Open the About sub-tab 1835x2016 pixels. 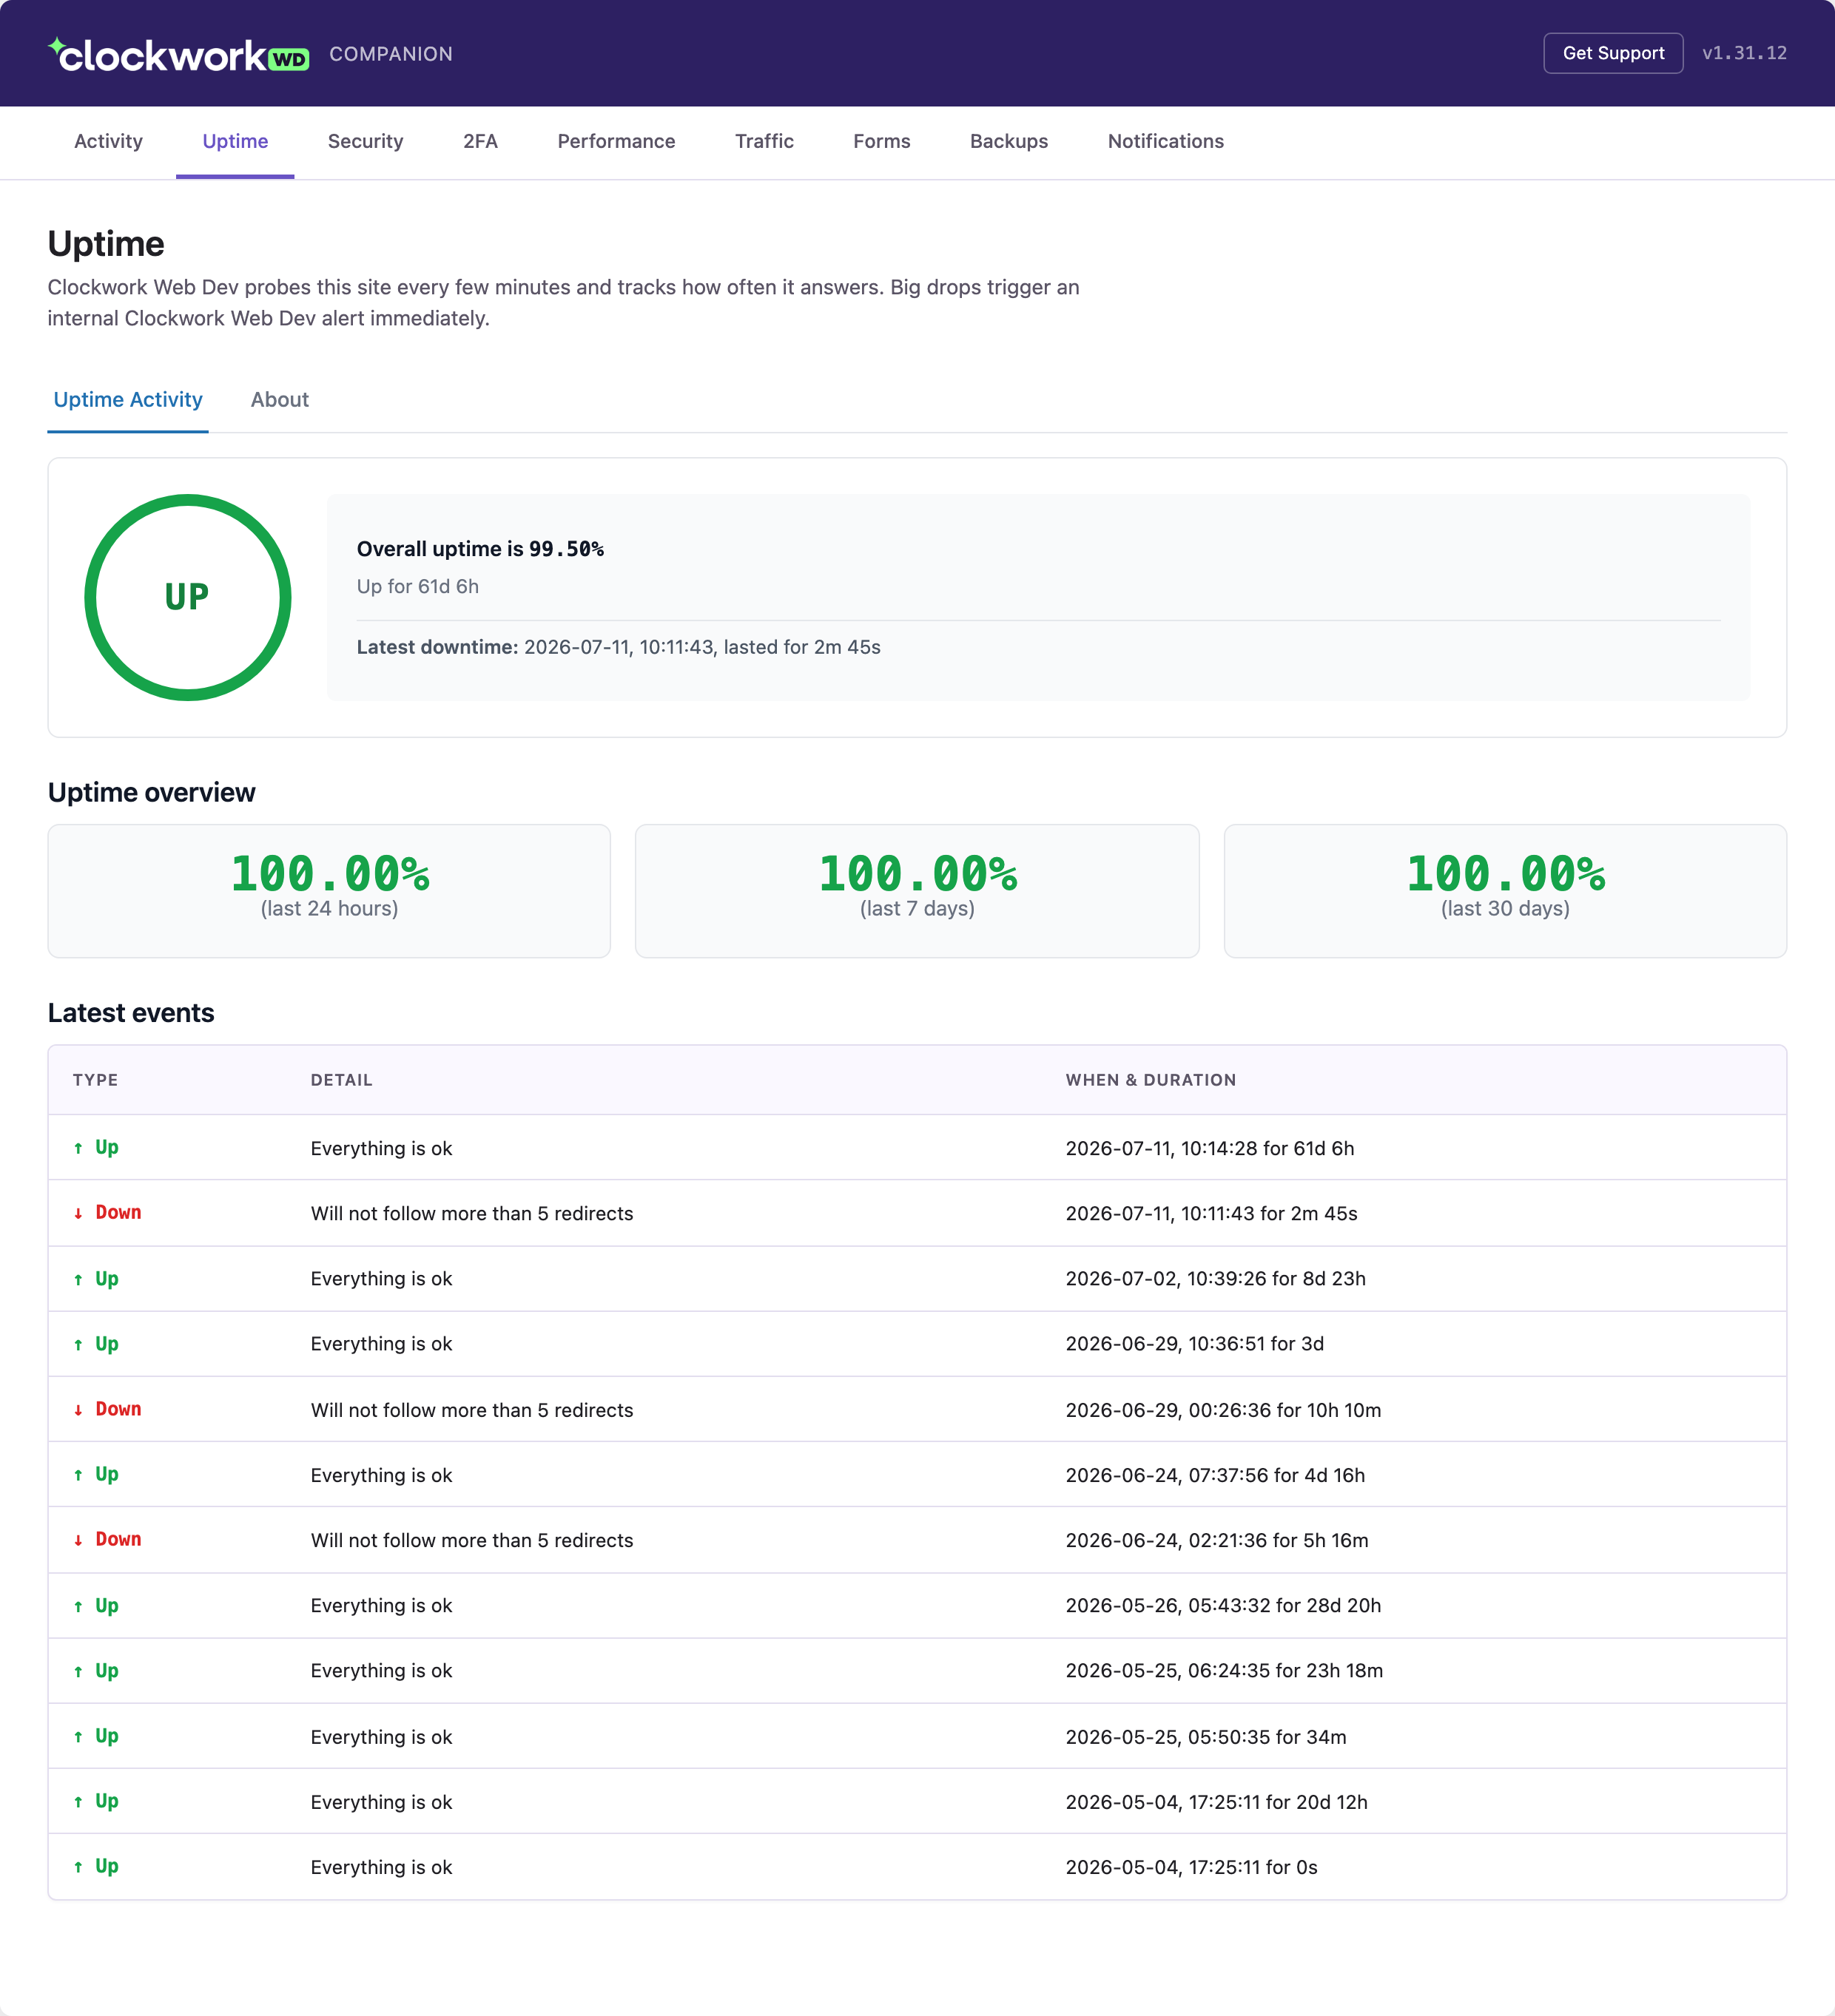280,399
